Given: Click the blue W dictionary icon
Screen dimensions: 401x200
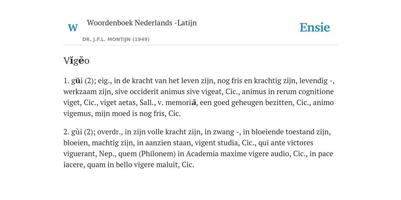Looking at the screenshot, I should click(73, 28).
